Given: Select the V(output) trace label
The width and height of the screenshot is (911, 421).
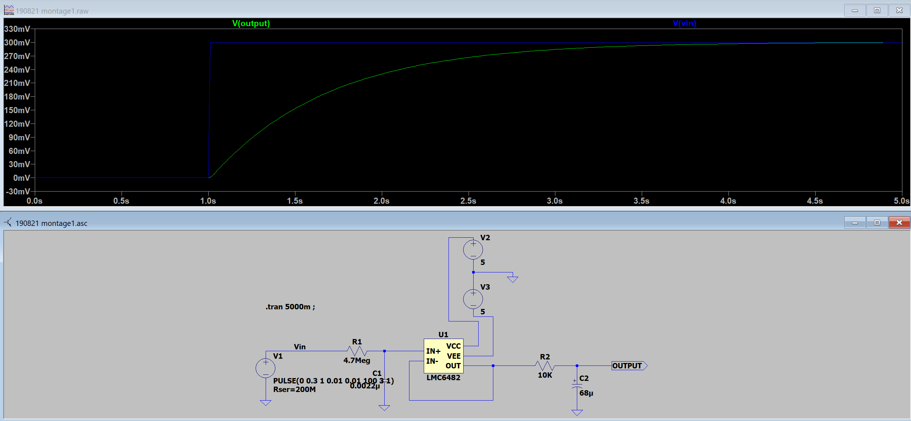Looking at the screenshot, I should tap(251, 24).
